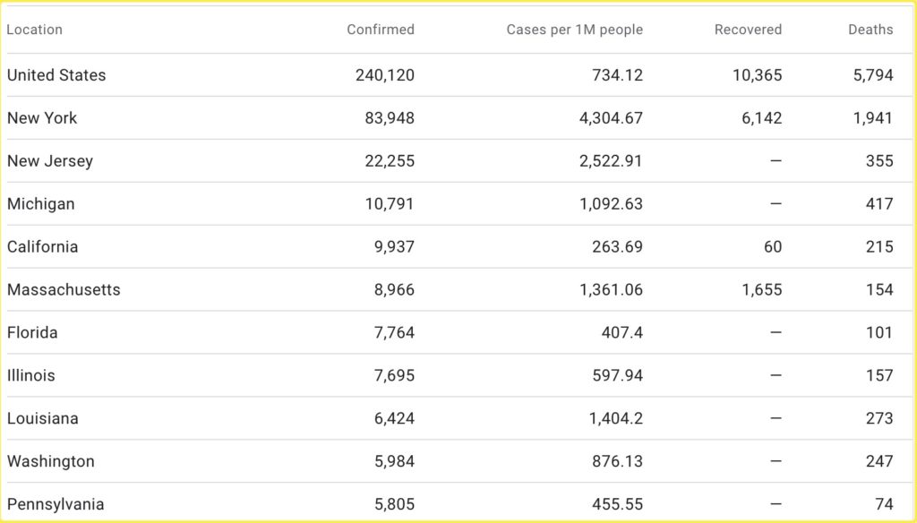917x523 pixels.
Task: Choose California from the location list
Action: 43,247
